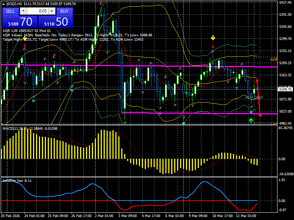Image resolution: width=294 pixels, height=220 pixels.
Task: Select the red X marker under the left yellow arrow
Action: 25,45
